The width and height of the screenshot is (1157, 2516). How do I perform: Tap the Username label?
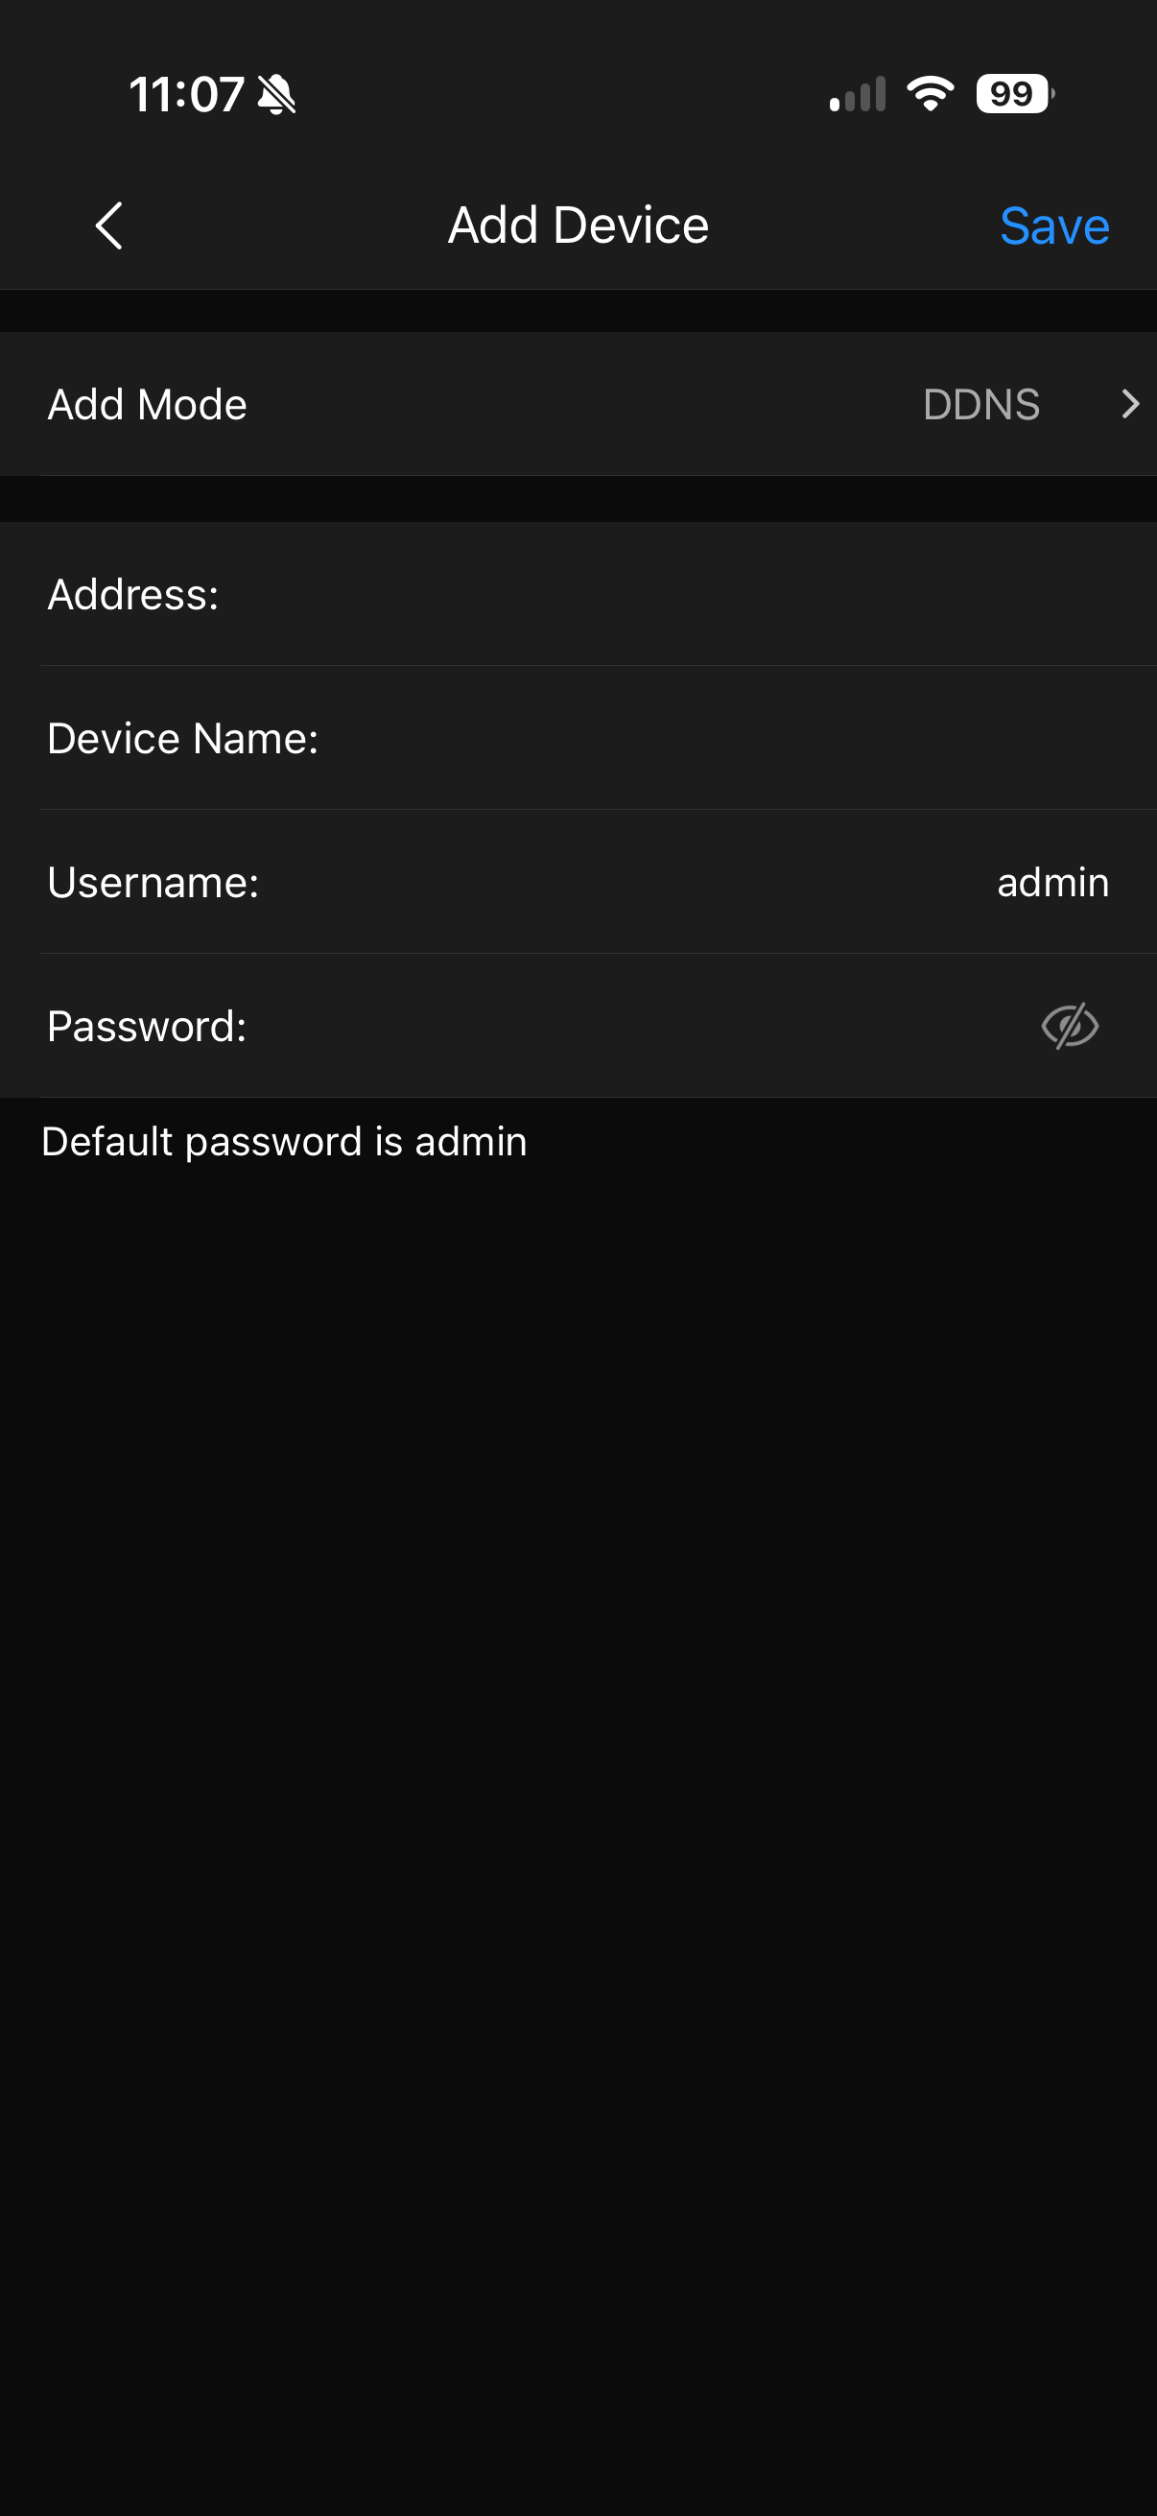pos(153,882)
